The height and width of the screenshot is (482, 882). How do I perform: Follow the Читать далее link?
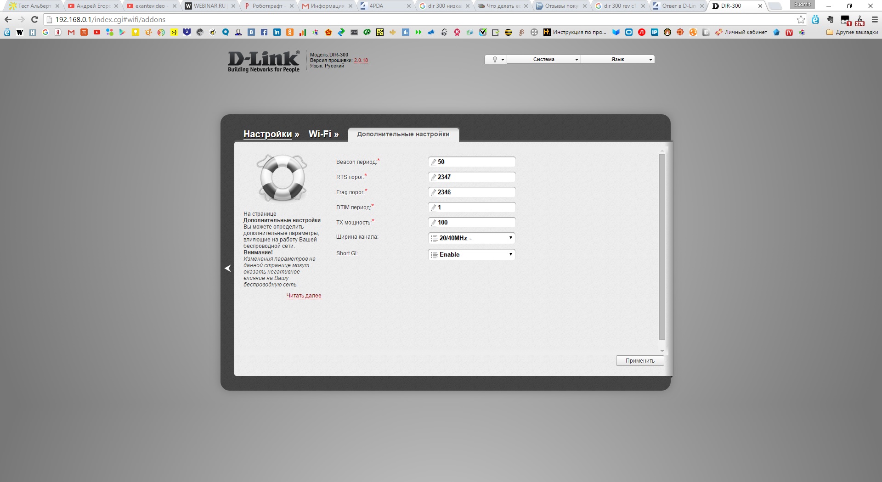(304, 296)
